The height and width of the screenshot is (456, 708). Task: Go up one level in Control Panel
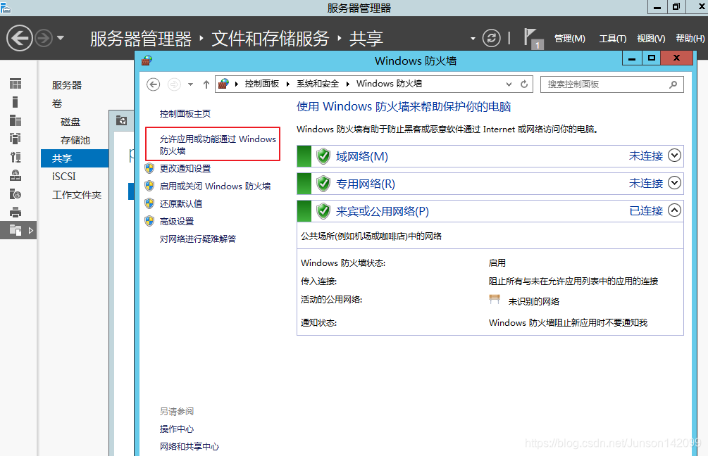pos(206,84)
